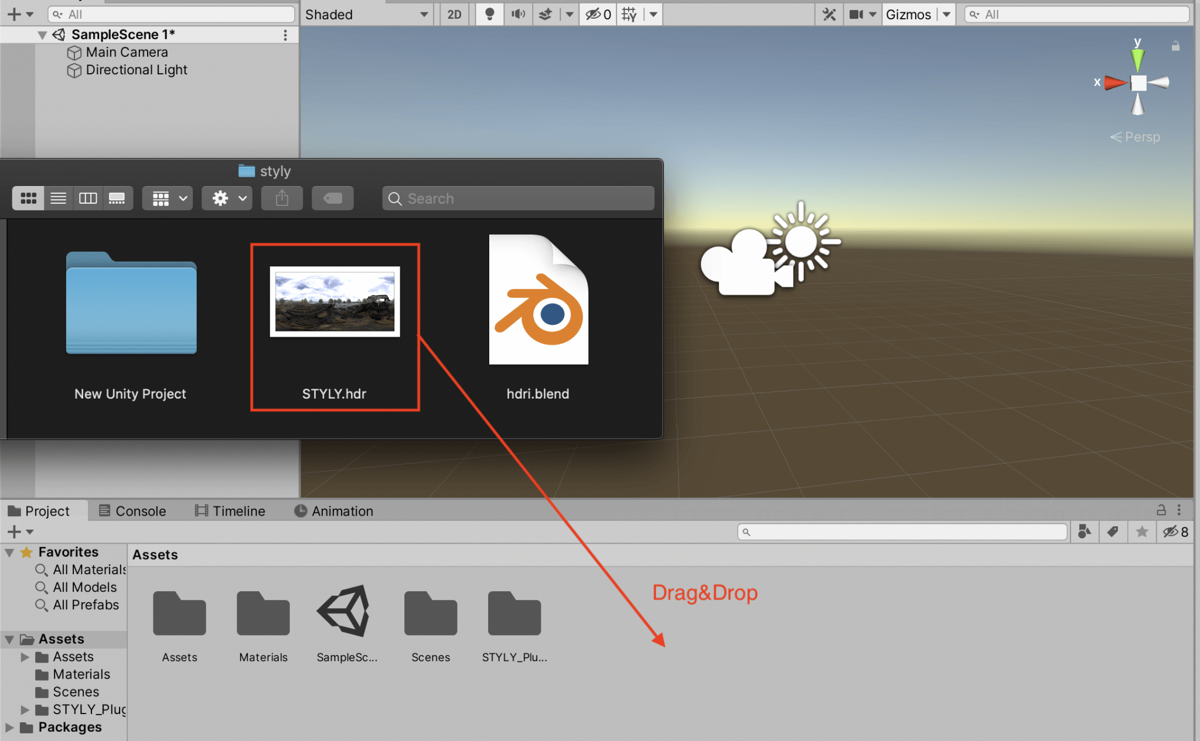Switch to the Console tab

click(140, 510)
